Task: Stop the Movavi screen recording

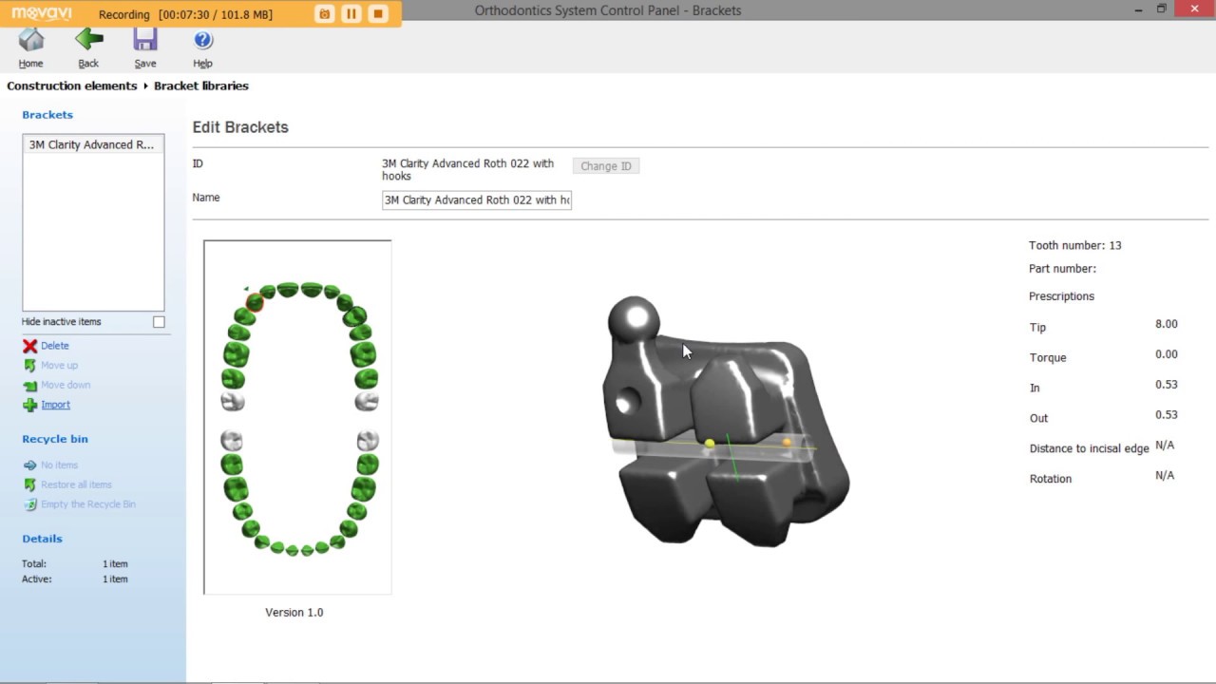Action: pos(378,13)
